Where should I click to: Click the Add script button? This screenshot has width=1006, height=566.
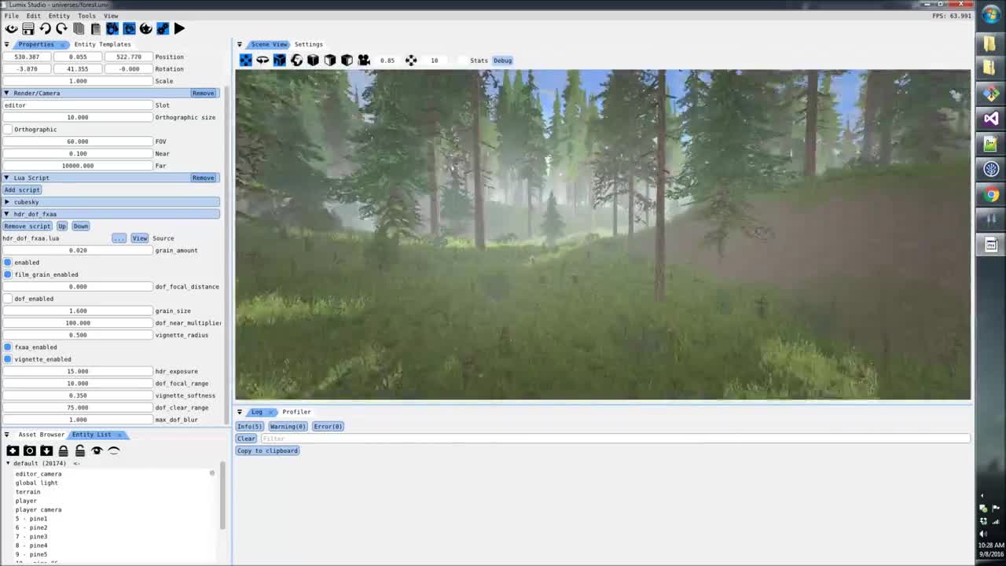22,190
